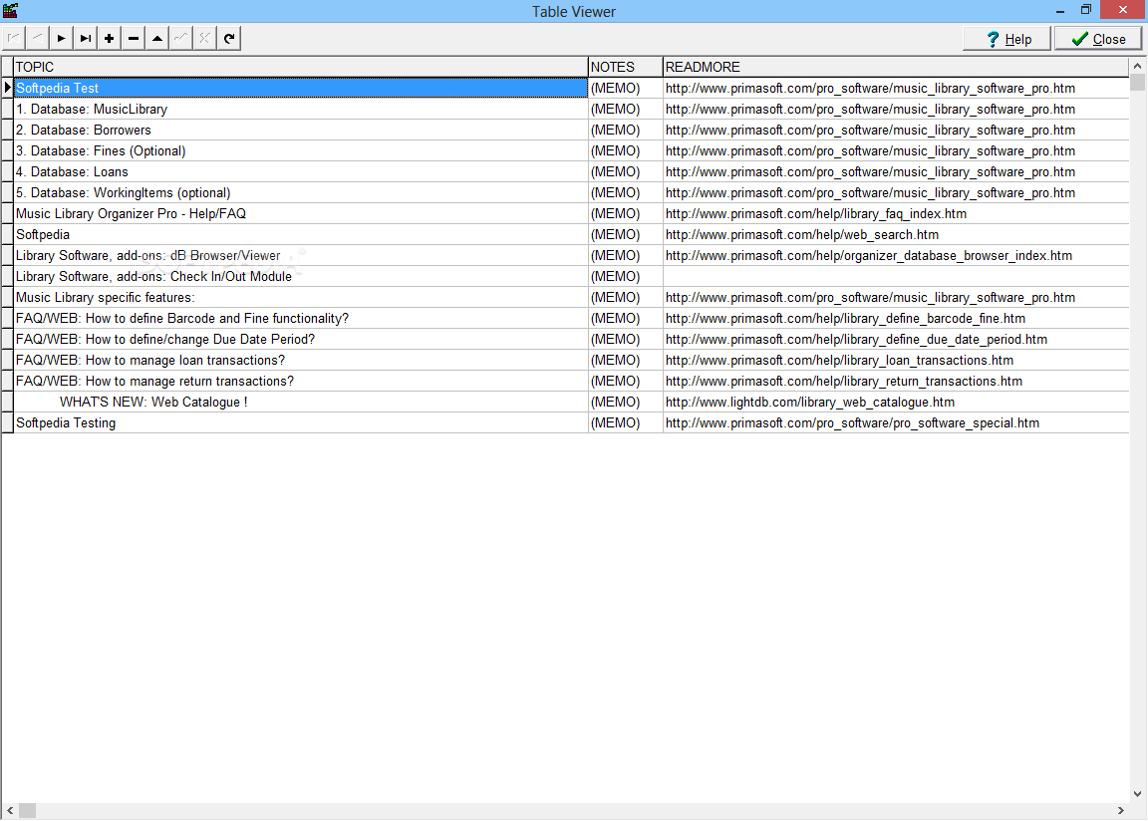Click web_search.htm URL cell
Viewport: 1148px width, 821px height.
click(896, 235)
